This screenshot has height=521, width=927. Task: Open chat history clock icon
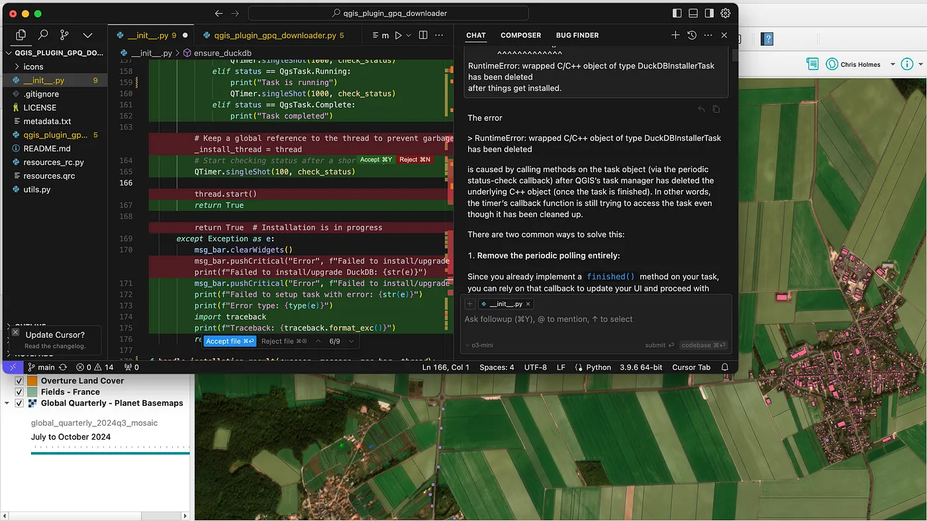pyautogui.click(x=691, y=35)
